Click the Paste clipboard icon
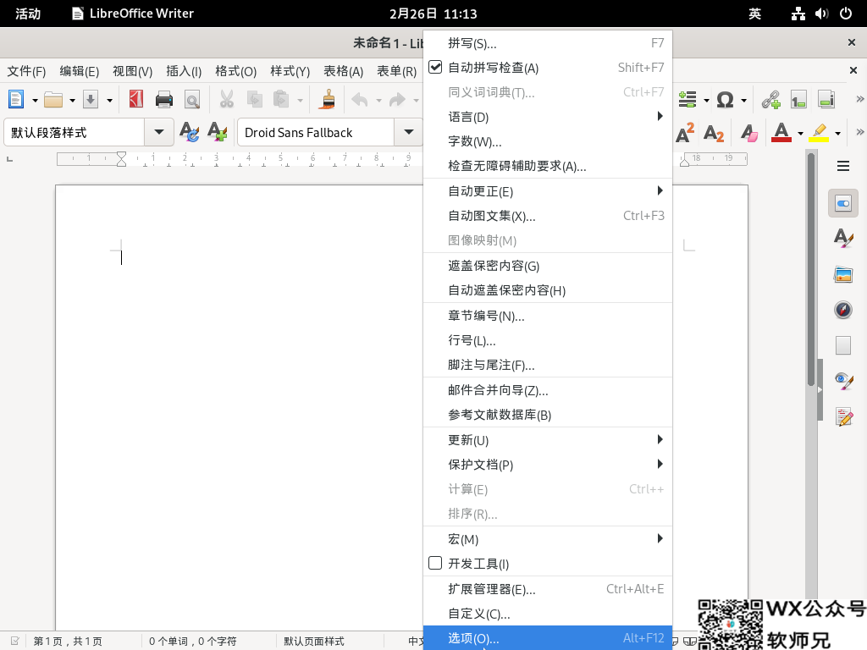This screenshot has width=867, height=650. click(x=281, y=100)
